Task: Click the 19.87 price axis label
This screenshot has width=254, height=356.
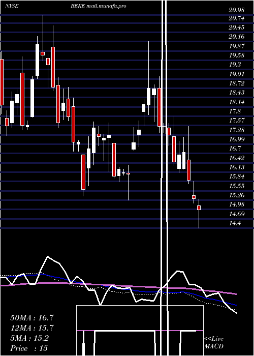Action: click(237, 46)
